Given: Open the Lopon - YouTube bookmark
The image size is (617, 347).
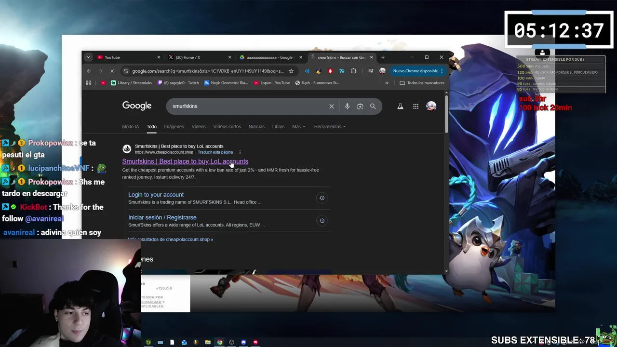Looking at the screenshot, I should (x=271, y=83).
